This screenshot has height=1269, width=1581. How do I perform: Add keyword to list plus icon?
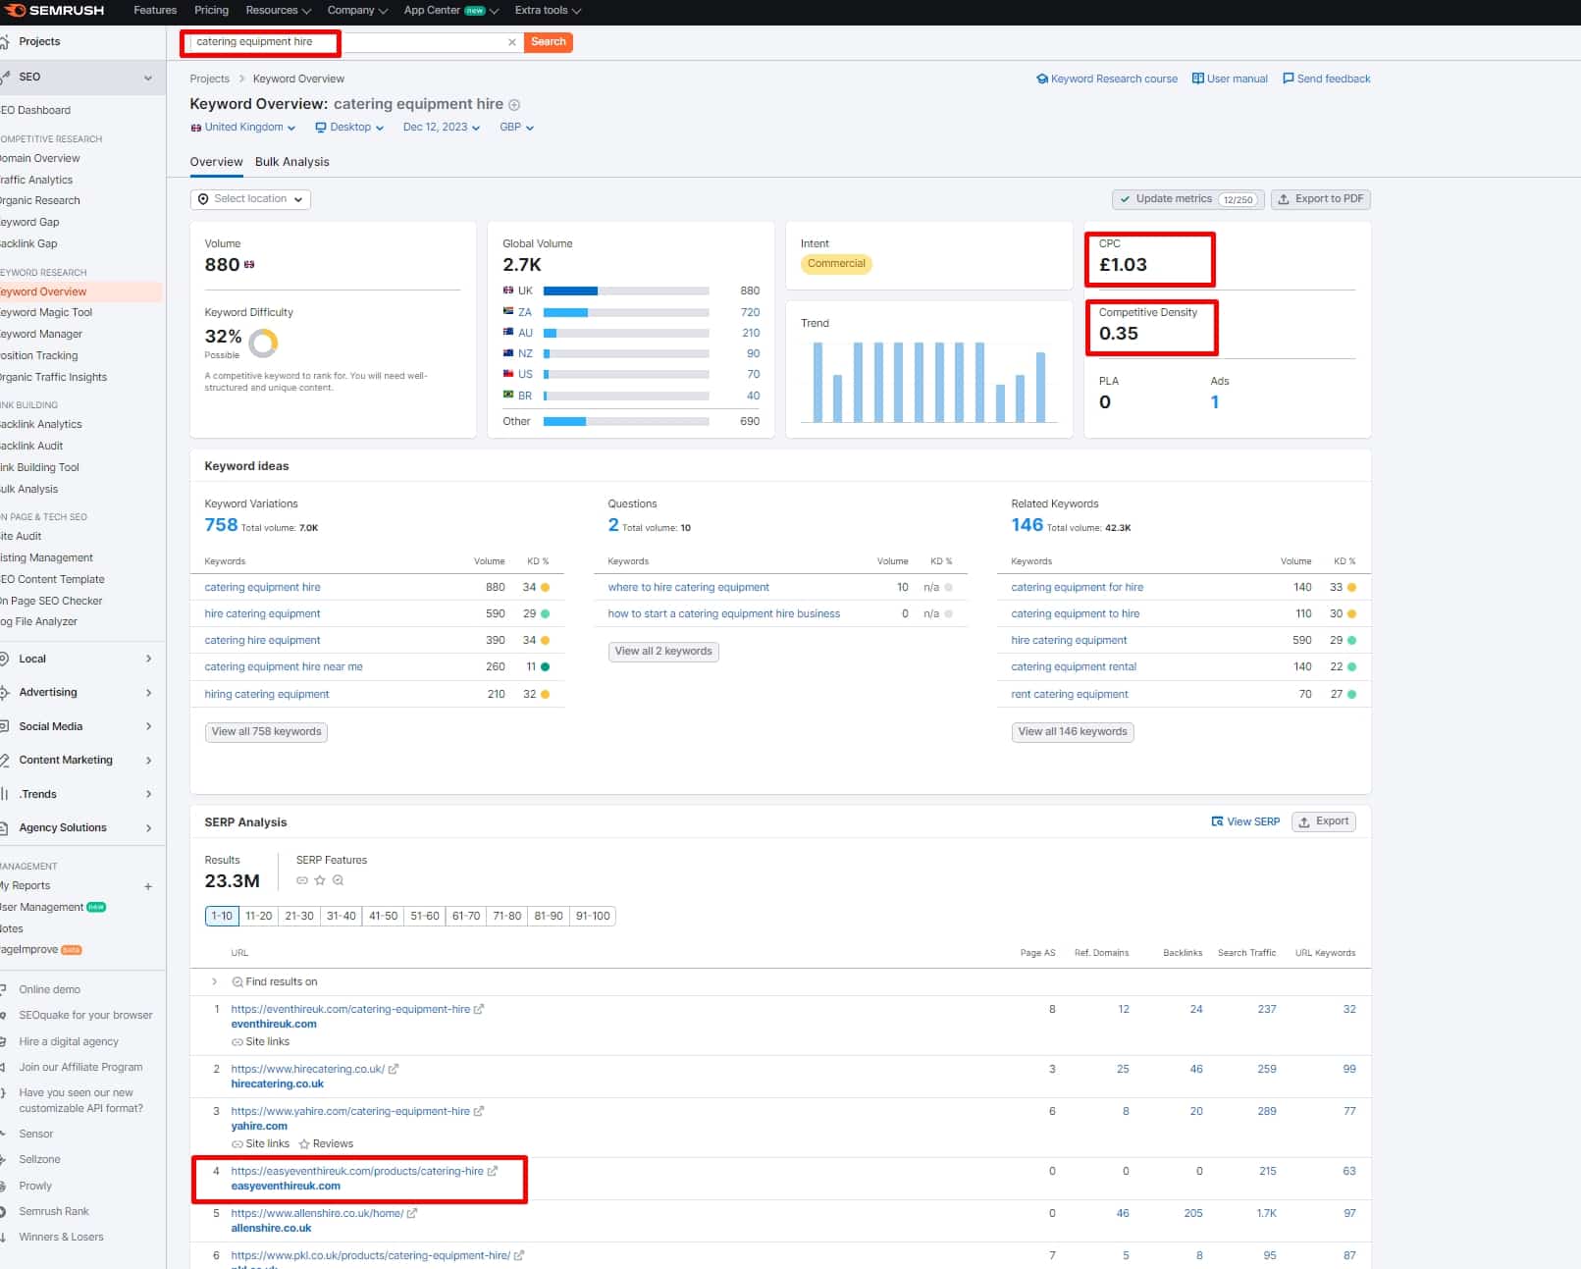point(514,105)
